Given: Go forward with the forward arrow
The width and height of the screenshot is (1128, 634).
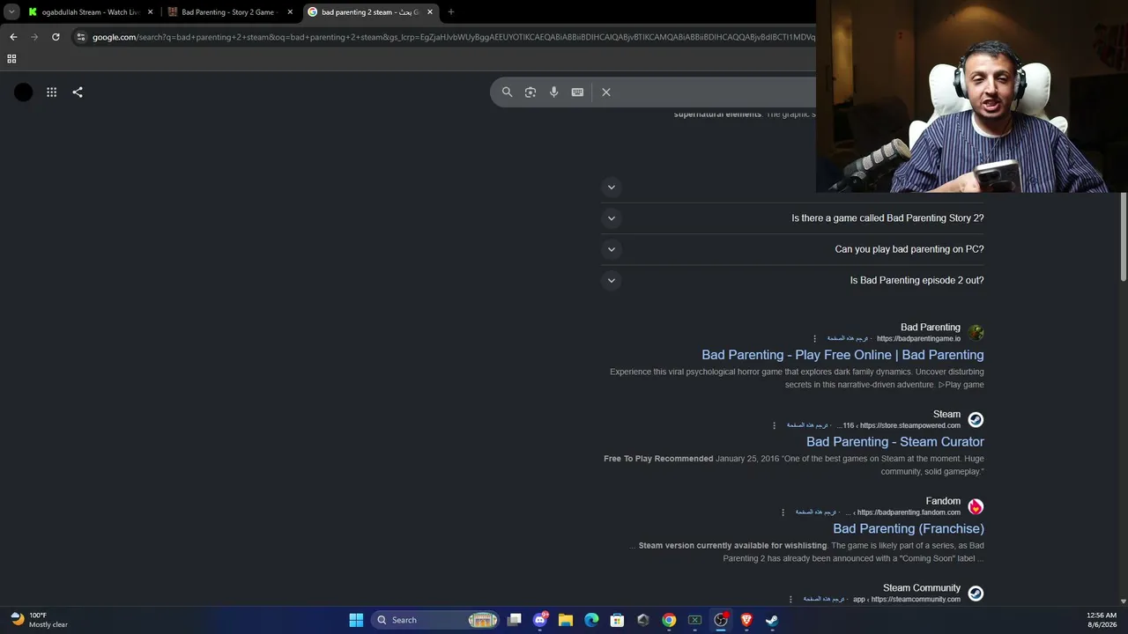Looking at the screenshot, I should click(x=34, y=37).
